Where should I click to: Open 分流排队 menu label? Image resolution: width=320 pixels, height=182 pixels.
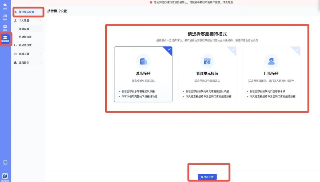tap(24, 63)
